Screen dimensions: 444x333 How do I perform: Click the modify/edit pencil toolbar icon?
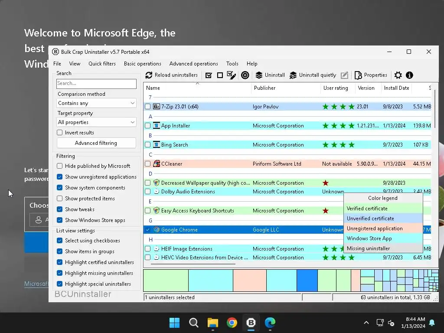[x=344, y=75]
